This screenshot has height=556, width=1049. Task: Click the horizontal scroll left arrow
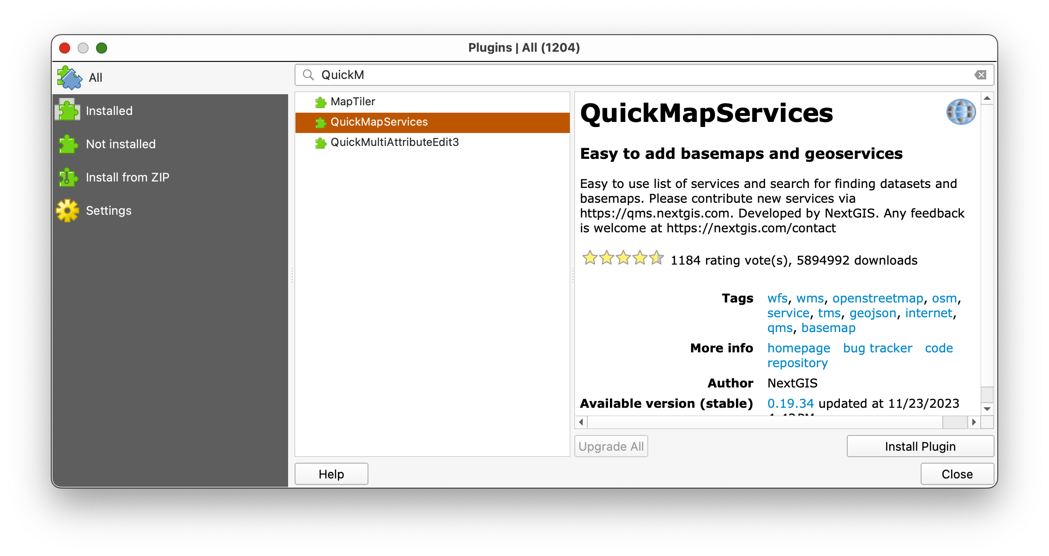click(581, 422)
